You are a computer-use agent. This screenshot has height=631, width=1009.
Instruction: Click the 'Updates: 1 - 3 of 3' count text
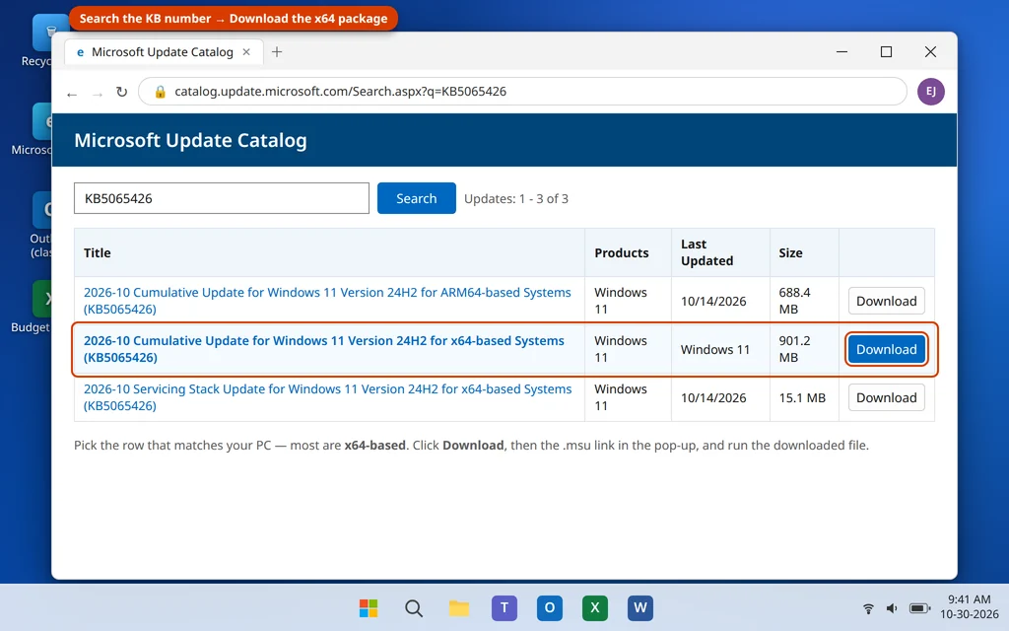point(516,198)
